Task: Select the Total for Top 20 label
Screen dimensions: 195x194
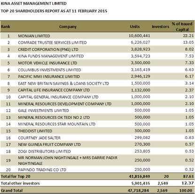Action: pos(16,177)
